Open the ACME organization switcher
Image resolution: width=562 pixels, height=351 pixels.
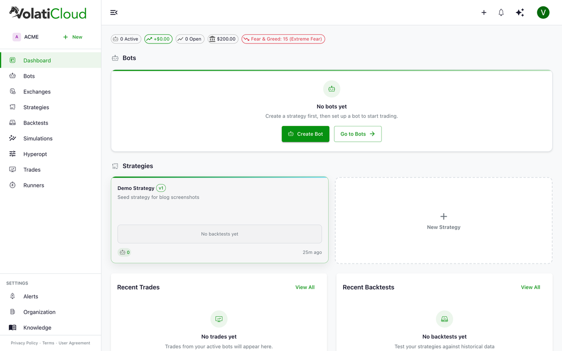[26, 37]
